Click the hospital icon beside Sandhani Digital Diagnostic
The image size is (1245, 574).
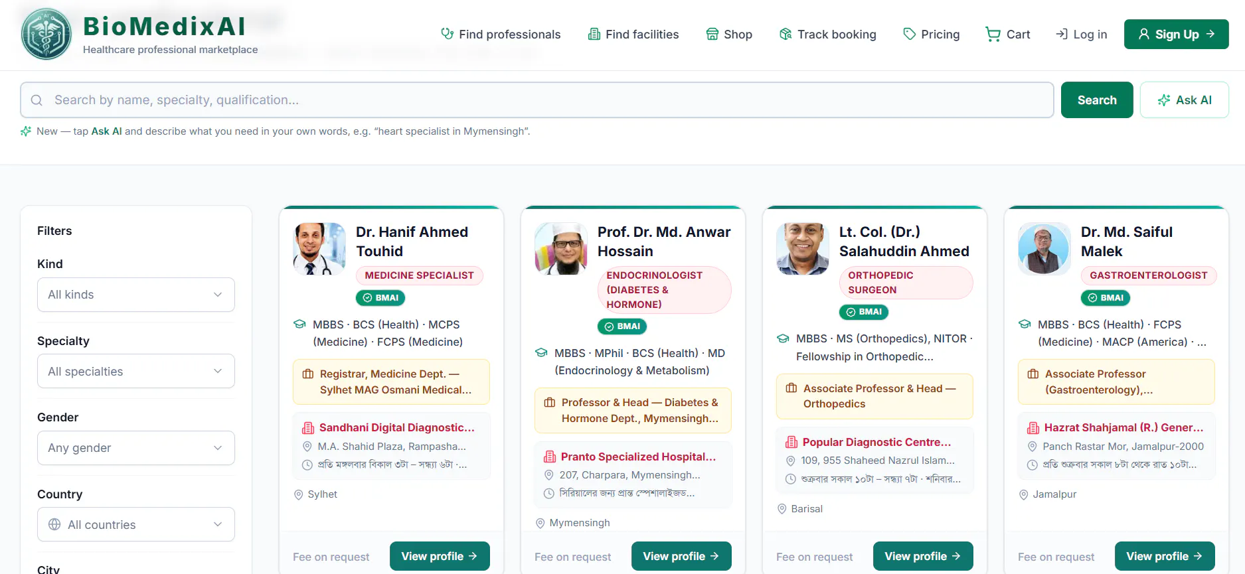pos(308,428)
